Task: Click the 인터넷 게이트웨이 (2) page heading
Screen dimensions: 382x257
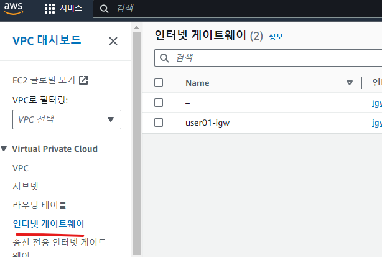Action: tap(209, 35)
